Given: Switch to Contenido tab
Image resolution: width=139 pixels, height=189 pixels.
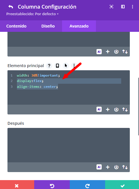Looking at the screenshot, I should coord(16,26).
